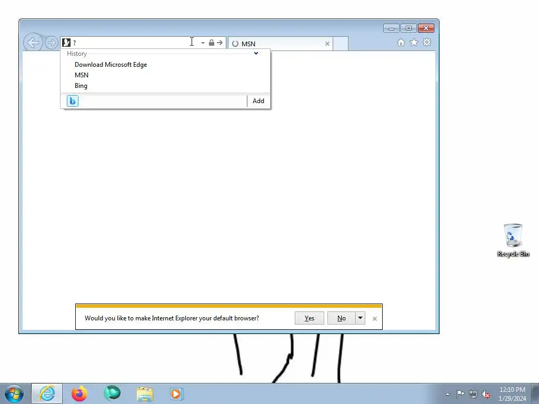Close the Internet Explorer window
539x404 pixels.
426,28
